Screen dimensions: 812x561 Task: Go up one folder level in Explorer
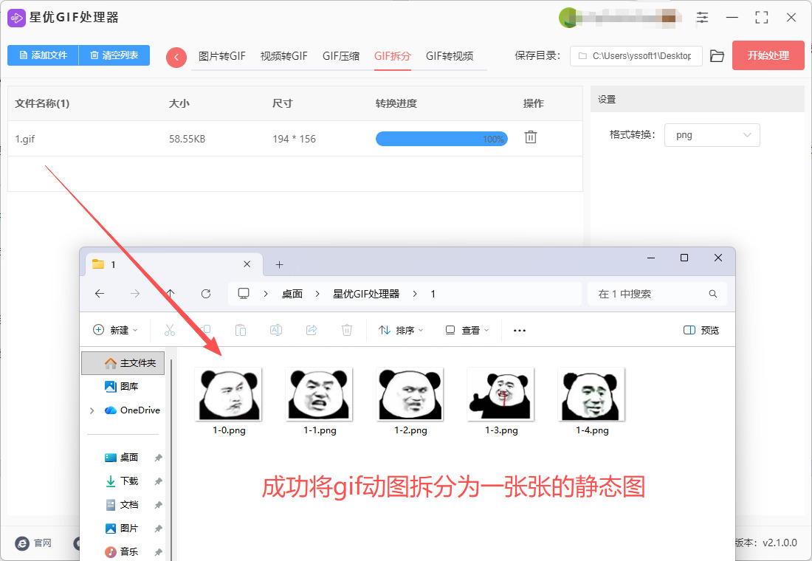point(171,294)
